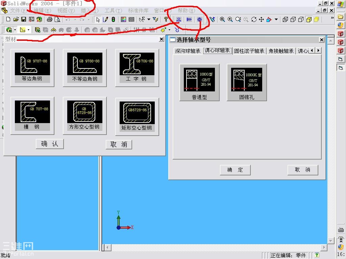Click 确定 in bearing selection dialog
This screenshot has height=259, width=346.
tap(235, 170)
